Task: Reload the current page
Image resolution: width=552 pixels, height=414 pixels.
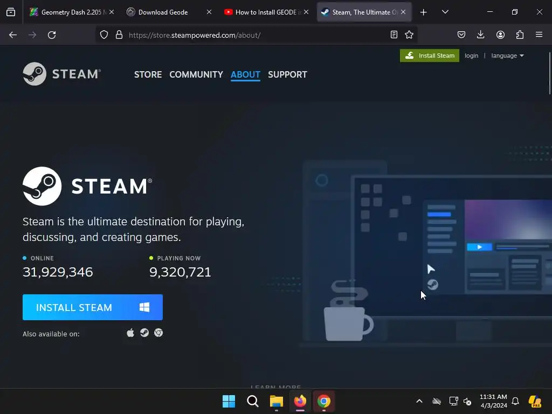Action: [52, 35]
